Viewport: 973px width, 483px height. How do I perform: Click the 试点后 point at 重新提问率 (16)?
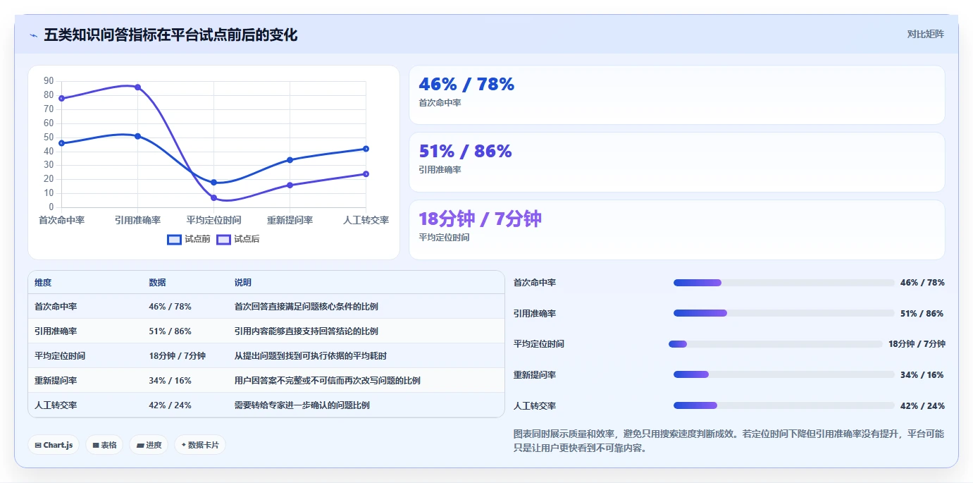(x=290, y=185)
